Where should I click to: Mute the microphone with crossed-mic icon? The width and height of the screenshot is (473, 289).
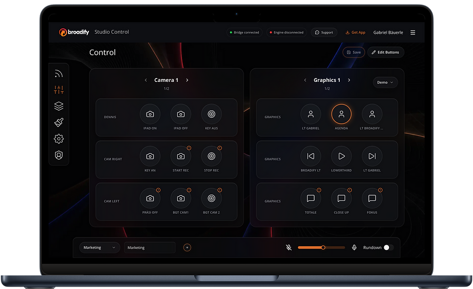tap(289, 248)
